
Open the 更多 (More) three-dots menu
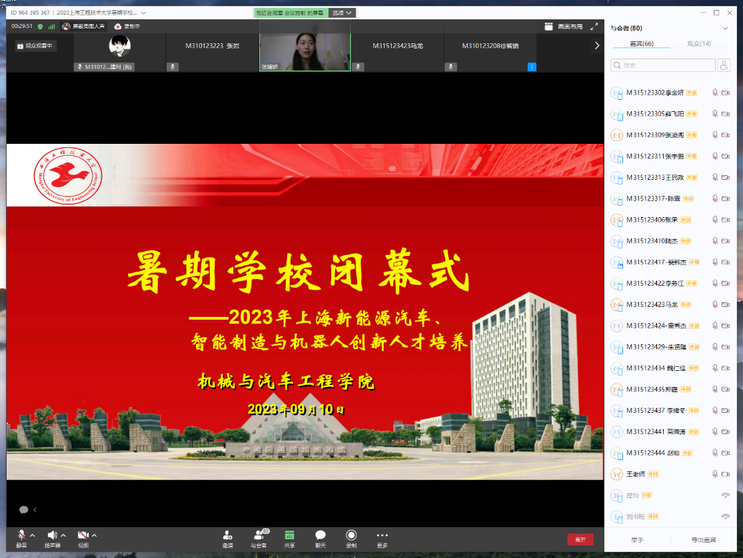click(382, 536)
